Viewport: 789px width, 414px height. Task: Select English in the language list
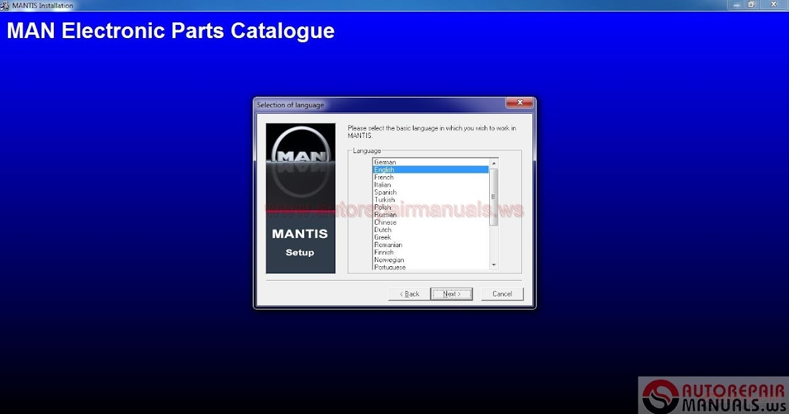click(x=431, y=170)
